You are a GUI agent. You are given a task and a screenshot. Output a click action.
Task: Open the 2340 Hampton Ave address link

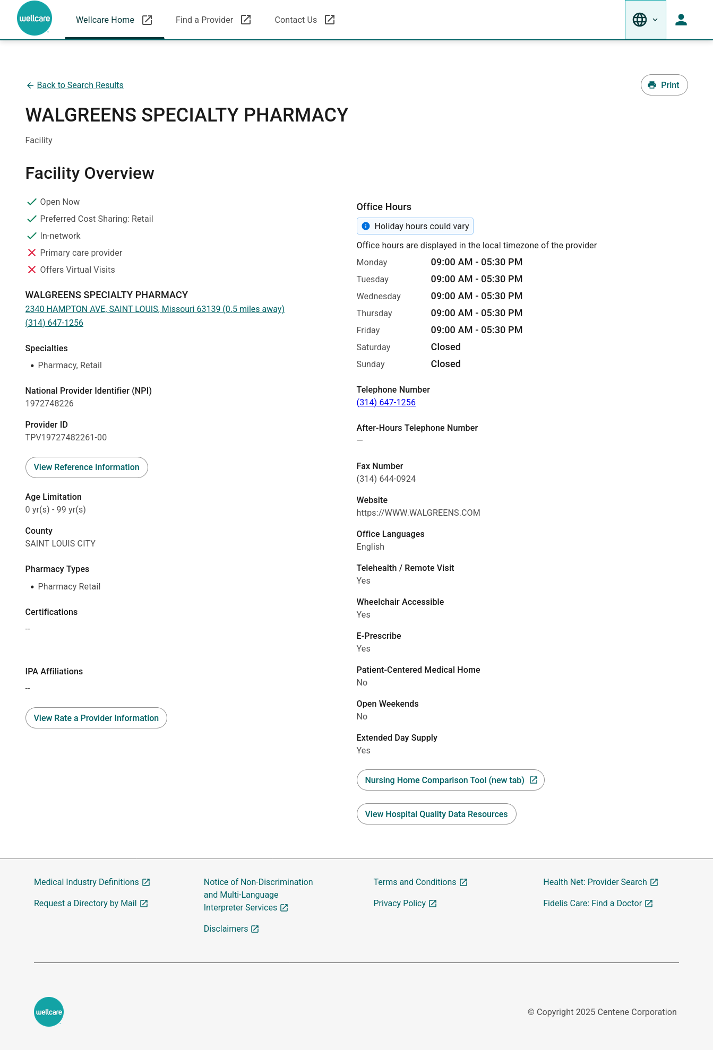tap(154, 309)
